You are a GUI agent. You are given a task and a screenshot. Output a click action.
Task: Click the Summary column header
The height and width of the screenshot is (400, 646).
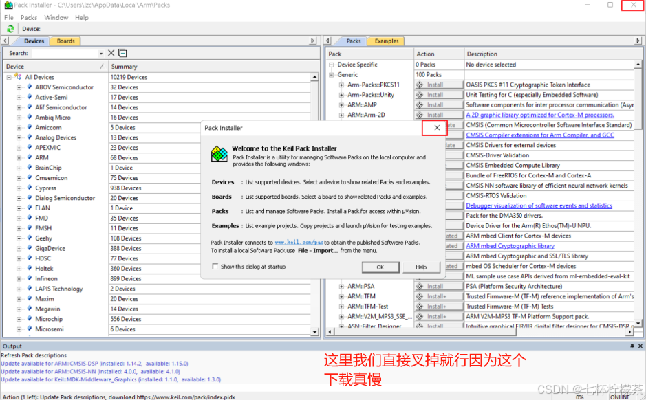pyautogui.click(x=213, y=66)
